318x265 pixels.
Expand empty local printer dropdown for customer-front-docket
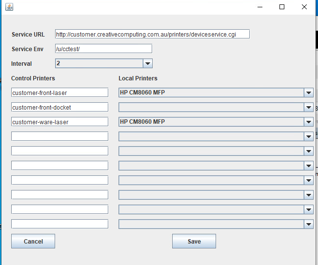click(x=308, y=107)
